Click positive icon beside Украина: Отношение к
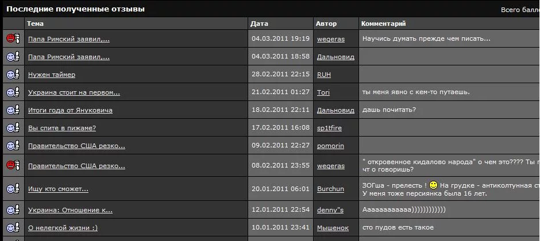The image size is (540, 241). coord(13,209)
